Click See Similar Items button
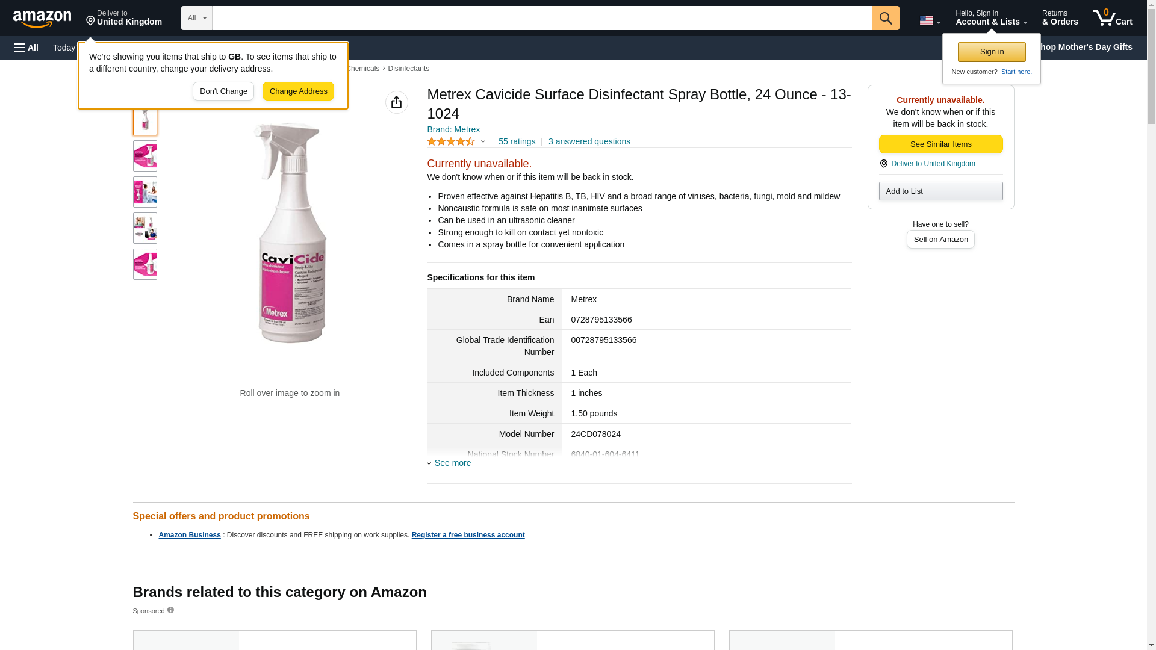Image resolution: width=1156 pixels, height=650 pixels. point(940,144)
